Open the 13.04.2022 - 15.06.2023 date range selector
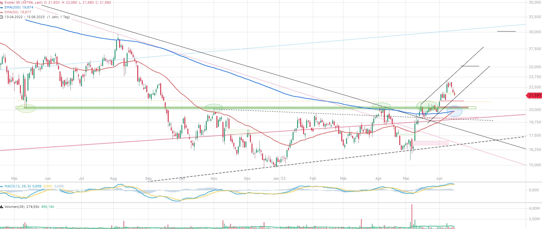 24,17
